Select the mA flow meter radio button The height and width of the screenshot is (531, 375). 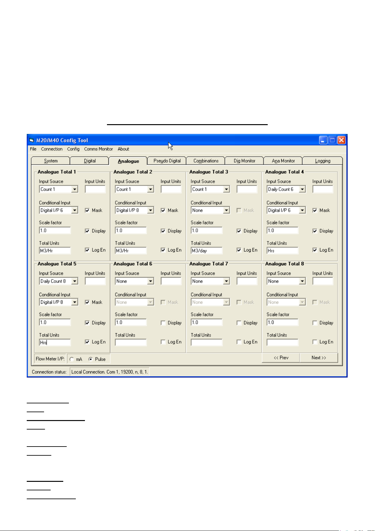(72, 359)
